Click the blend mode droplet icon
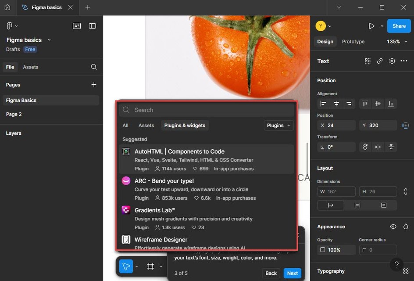The width and height of the screenshot is (414, 281). click(x=406, y=227)
